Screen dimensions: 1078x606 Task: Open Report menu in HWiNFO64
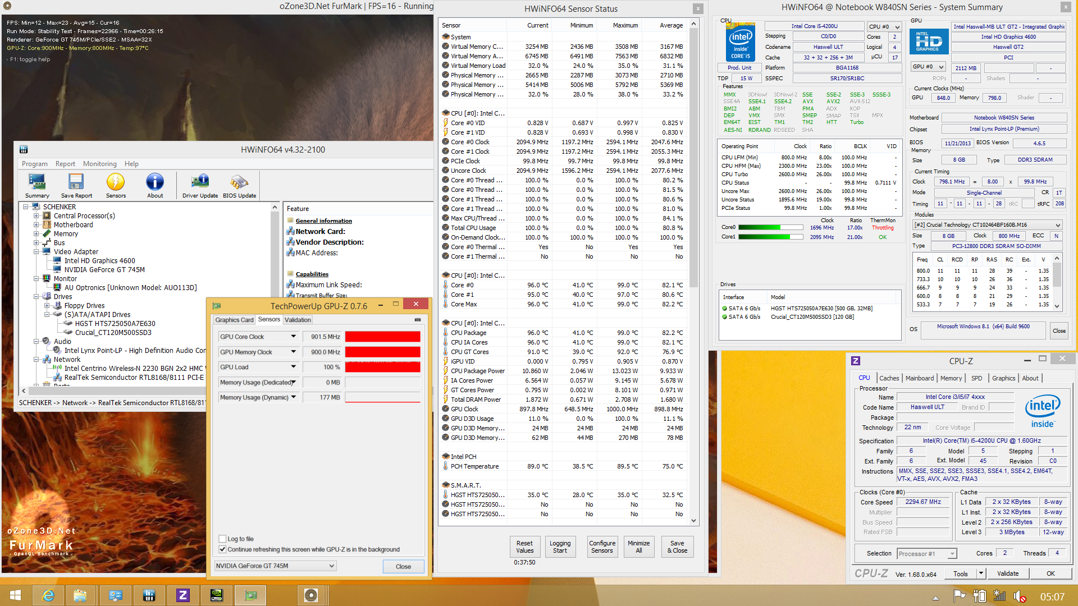tap(65, 164)
